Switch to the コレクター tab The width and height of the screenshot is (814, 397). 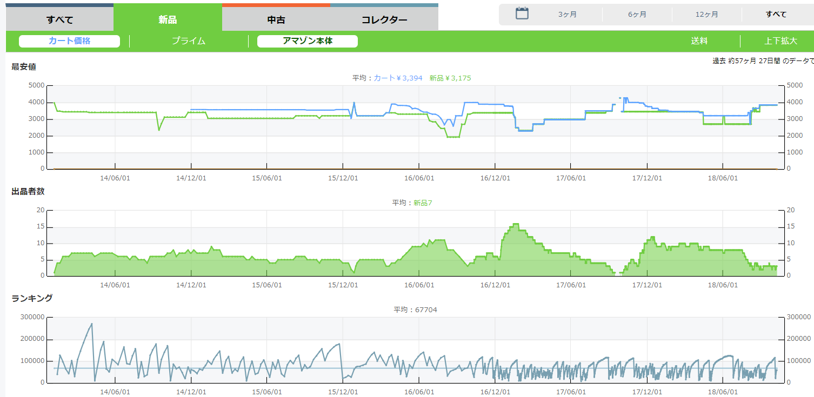click(x=384, y=20)
